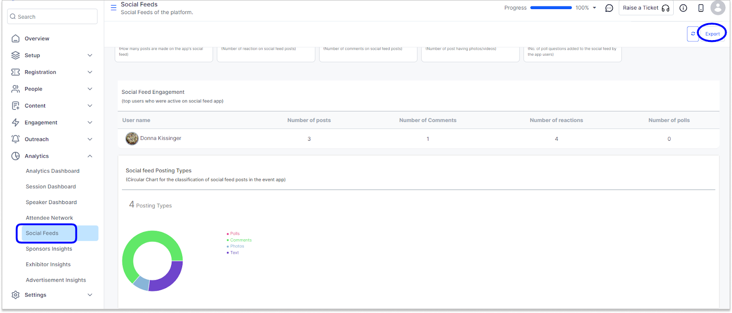Screen dimensions: 732x313
Task: Click the Photos legend entry
Action: click(235, 246)
